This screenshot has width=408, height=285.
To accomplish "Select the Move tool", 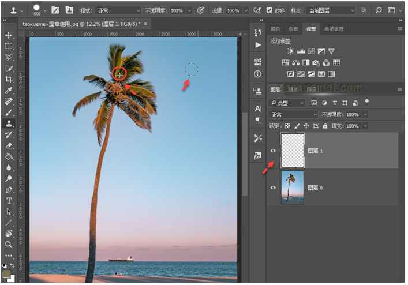I will coord(9,36).
